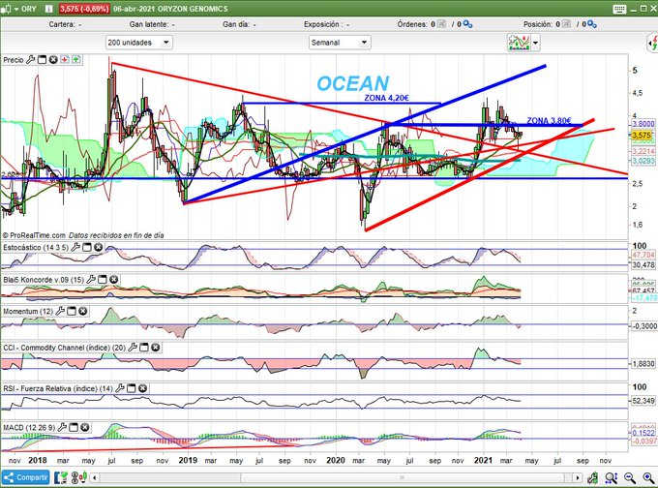Remove the Momentum indicator

click(x=83, y=311)
